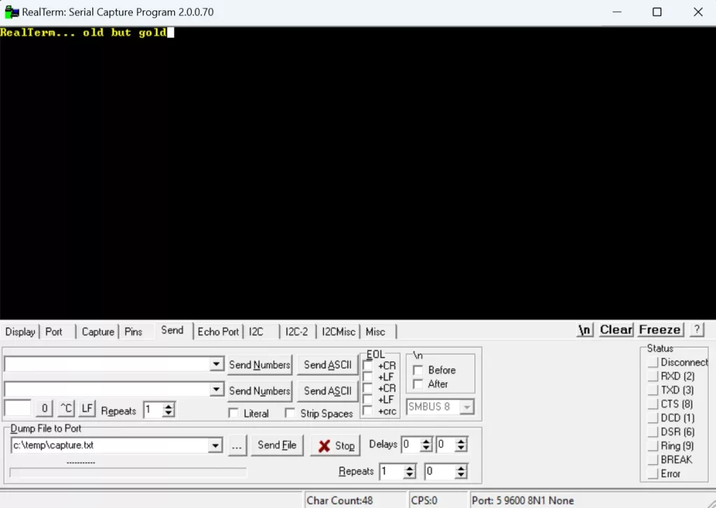Screen dimensions: 716x508
Task: Increase the Dump File Repeats count spinner
Action: (x=410, y=468)
